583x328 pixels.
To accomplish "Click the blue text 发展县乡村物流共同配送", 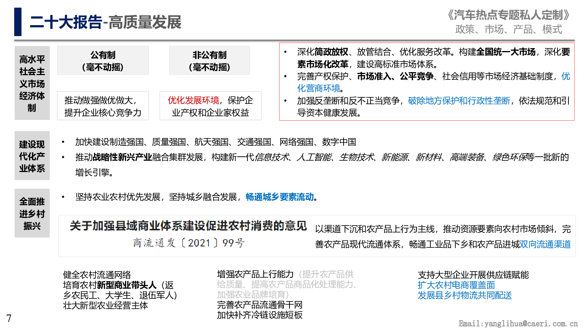I will (x=465, y=295).
